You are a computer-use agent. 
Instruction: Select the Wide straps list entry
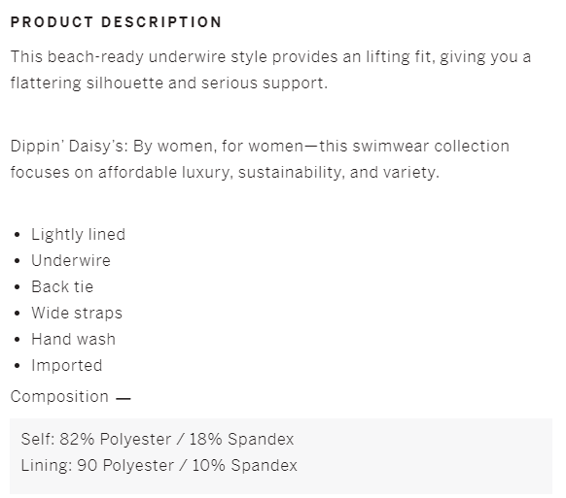[77, 314]
